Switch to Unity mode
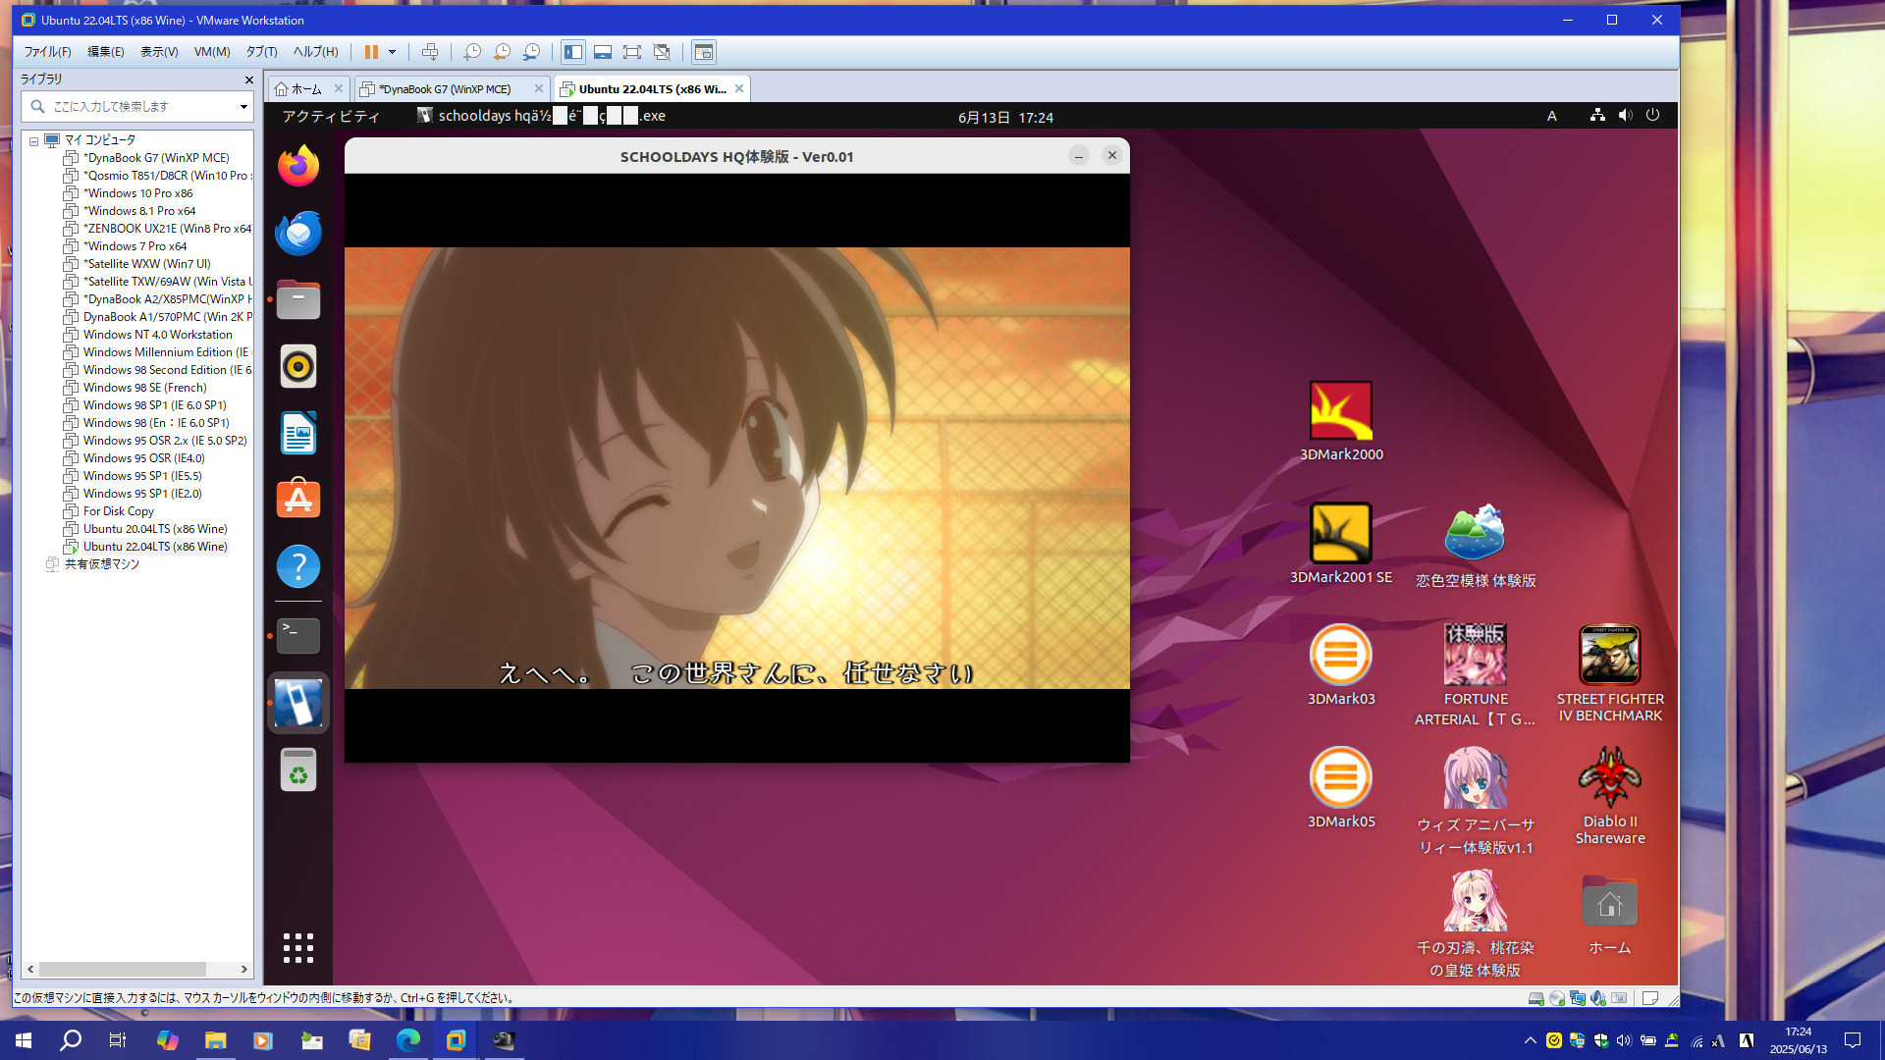 (662, 52)
